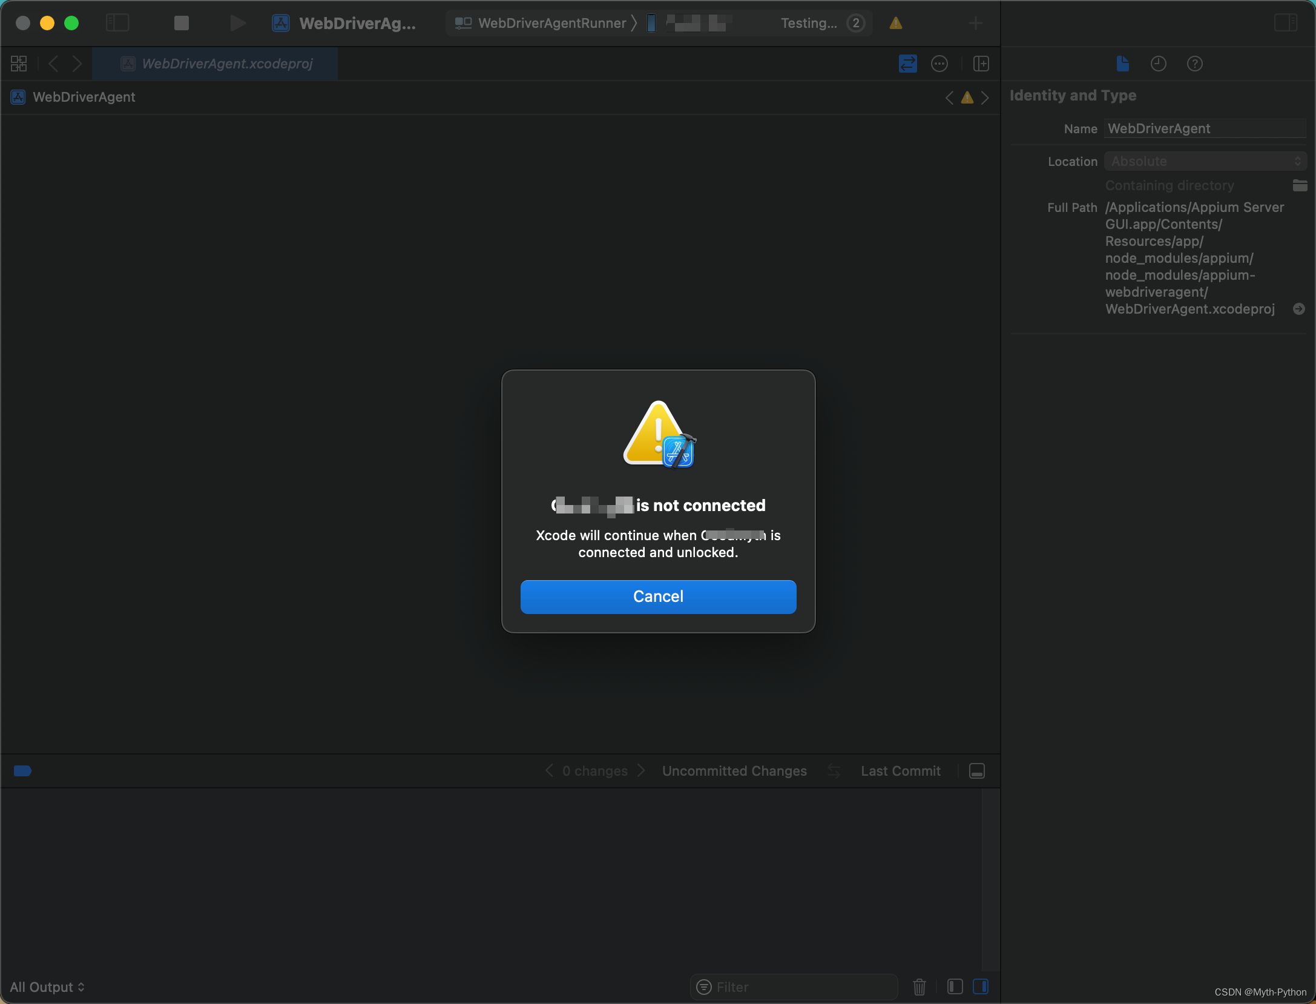Image resolution: width=1316 pixels, height=1004 pixels.
Task: Open the Location Absolute dropdown
Action: pos(1205,162)
